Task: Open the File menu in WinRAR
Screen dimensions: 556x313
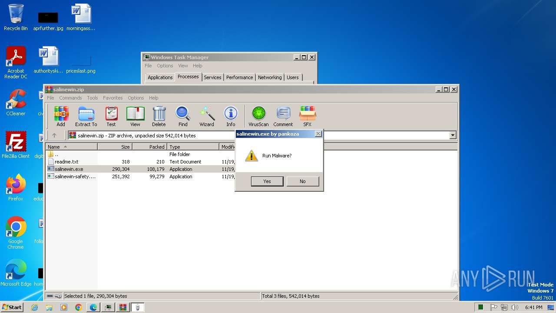Action: click(51, 98)
